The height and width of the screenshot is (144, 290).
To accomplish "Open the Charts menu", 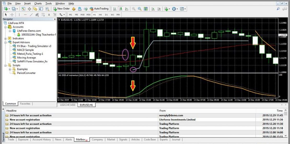I will pos(38,3).
